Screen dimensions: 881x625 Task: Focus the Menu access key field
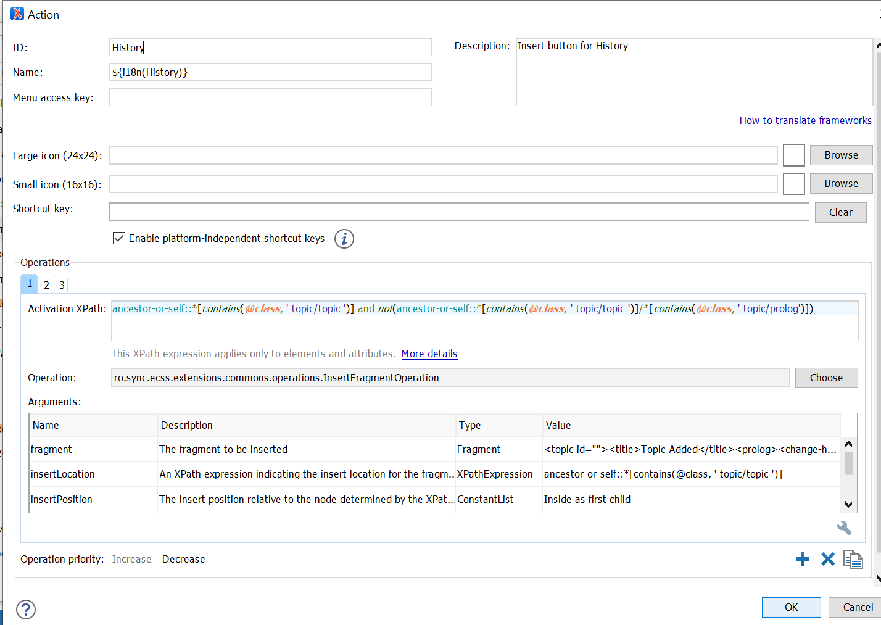coord(270,97)
